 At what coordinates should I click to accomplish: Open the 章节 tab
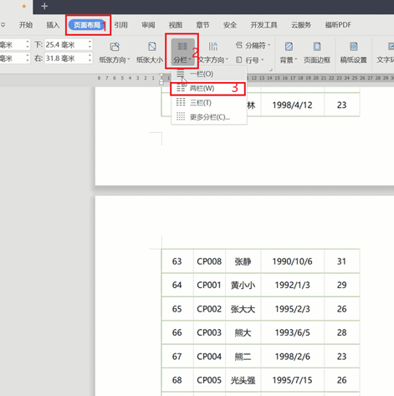pyautogui.click(x=202, y=25)
